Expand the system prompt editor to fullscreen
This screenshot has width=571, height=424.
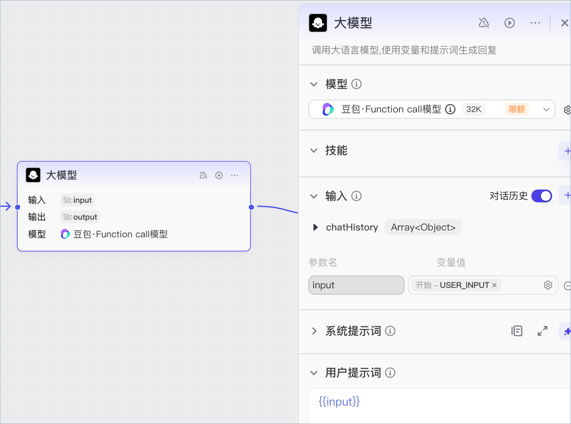543,331
